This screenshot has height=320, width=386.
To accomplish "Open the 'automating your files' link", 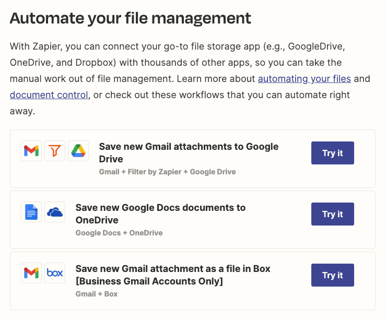I will tap(305, 79).
